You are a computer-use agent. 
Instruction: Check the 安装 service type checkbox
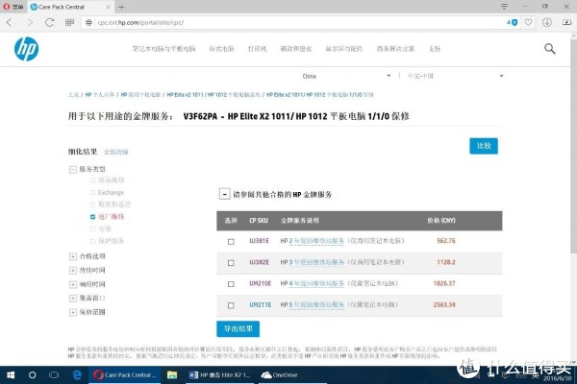tap(92, 228)
